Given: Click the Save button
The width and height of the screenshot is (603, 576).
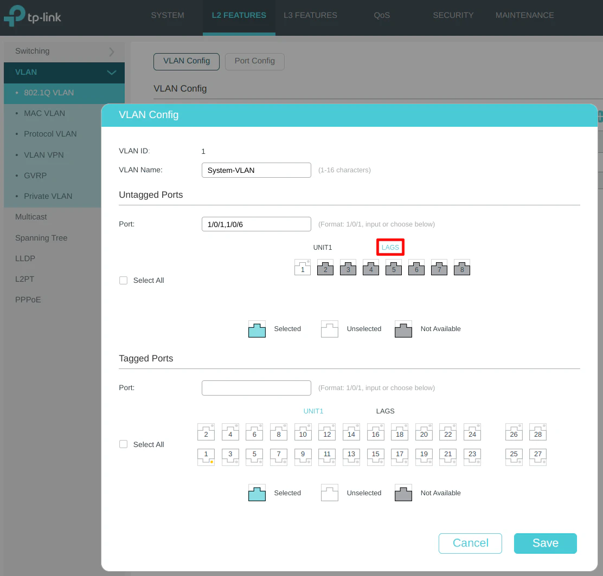Looking at the screenshot, I should coord(546,543).
